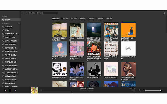Adjust the volume slider
The image size is (167, 104).
point(153,90)
